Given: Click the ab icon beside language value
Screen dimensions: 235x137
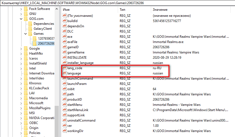Looking at the screenshot, I should coord(65,73).
